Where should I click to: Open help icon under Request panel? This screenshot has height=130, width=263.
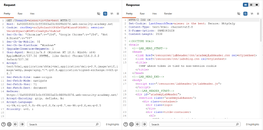pos(3,124)
